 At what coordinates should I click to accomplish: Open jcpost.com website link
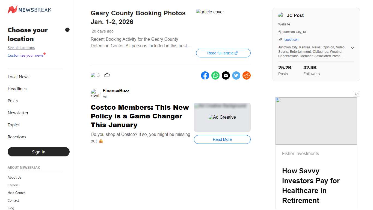click(x=291, y=40)
